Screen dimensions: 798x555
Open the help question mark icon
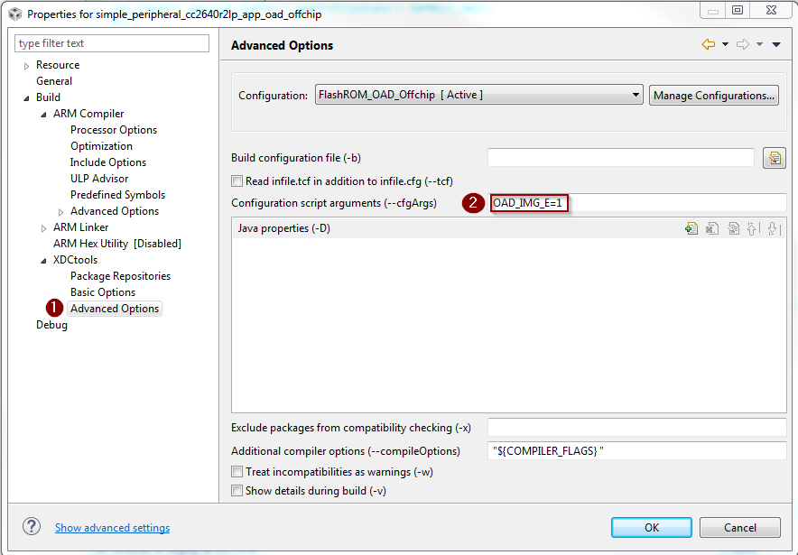(x=32, y=527)
